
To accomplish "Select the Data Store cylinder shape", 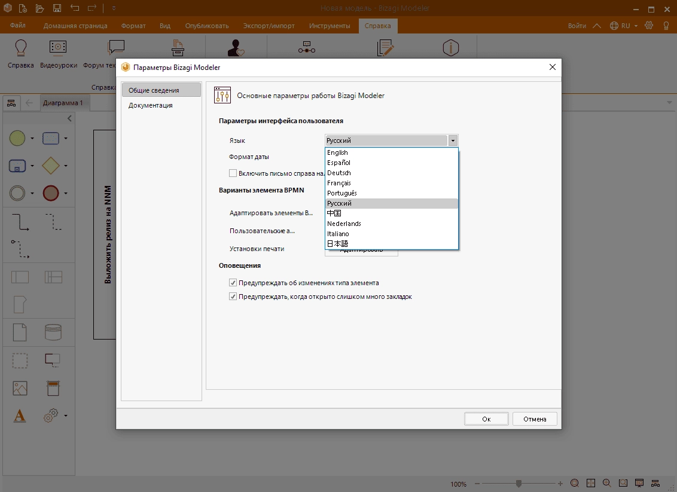I will (x=53, y=332).
